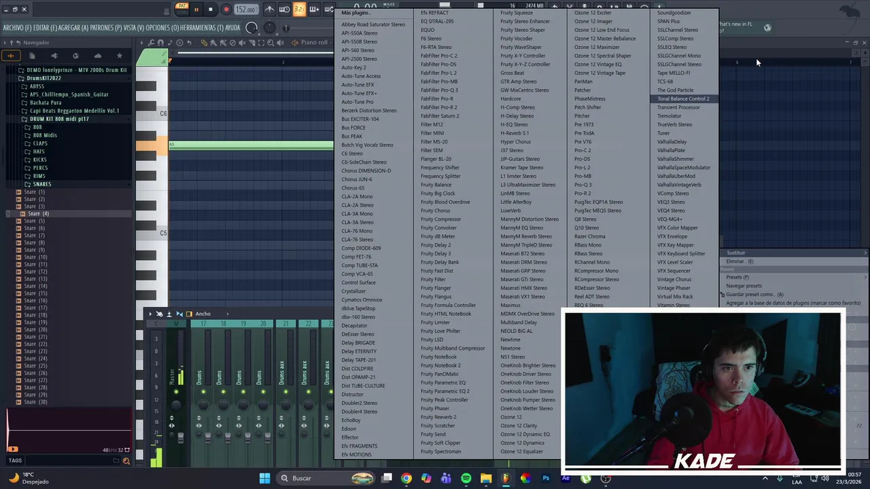Screen dimensions: 870x489
Task: Select the files tab icon in Navegador
Action: pos(32,56)
